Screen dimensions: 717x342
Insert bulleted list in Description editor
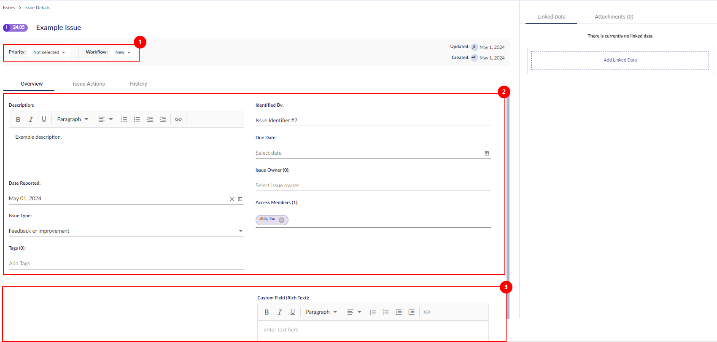pos(137,119)
